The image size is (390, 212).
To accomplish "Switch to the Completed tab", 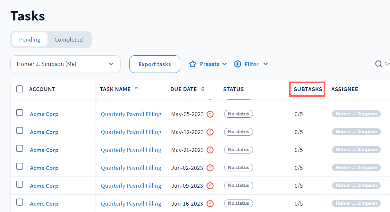I will 69,40.
